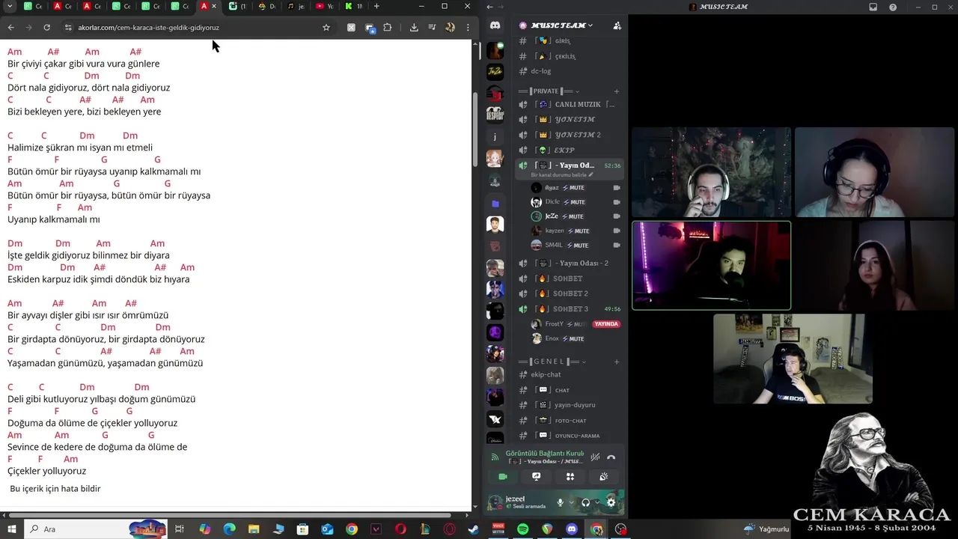Open camera for kayzen in voice channel

coord(617,231)
